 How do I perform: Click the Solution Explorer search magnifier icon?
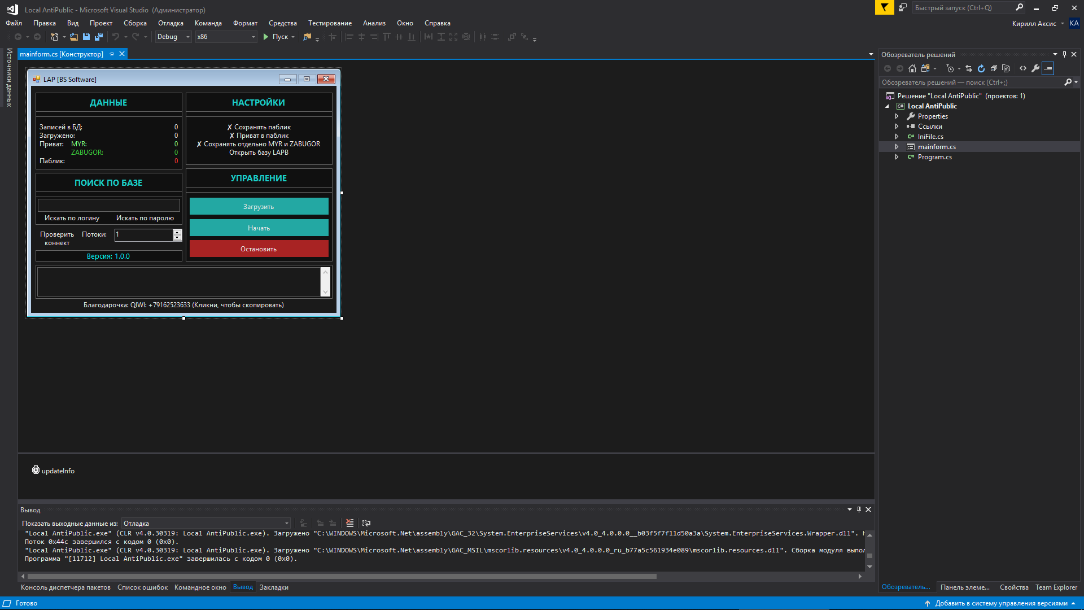click(1068, 82)
